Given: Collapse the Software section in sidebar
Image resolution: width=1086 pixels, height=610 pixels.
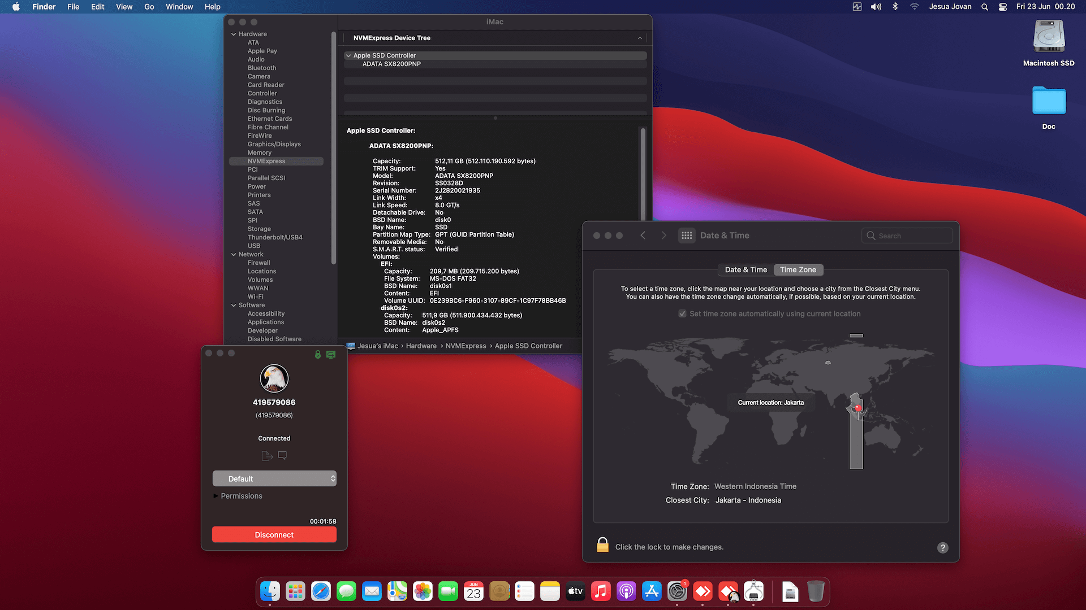Looking at the screenshot, I should coord(234,306).
